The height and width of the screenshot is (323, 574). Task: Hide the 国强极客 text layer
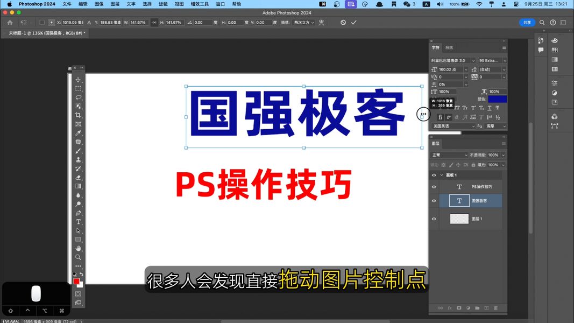point(434,201)
